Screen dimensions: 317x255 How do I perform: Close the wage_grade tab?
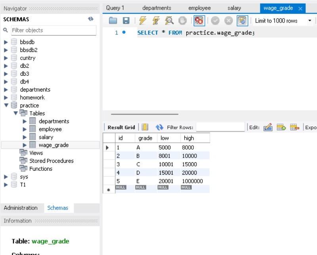point(300,8)
